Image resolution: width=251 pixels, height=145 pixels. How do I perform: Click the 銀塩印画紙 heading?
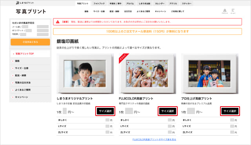67,41
